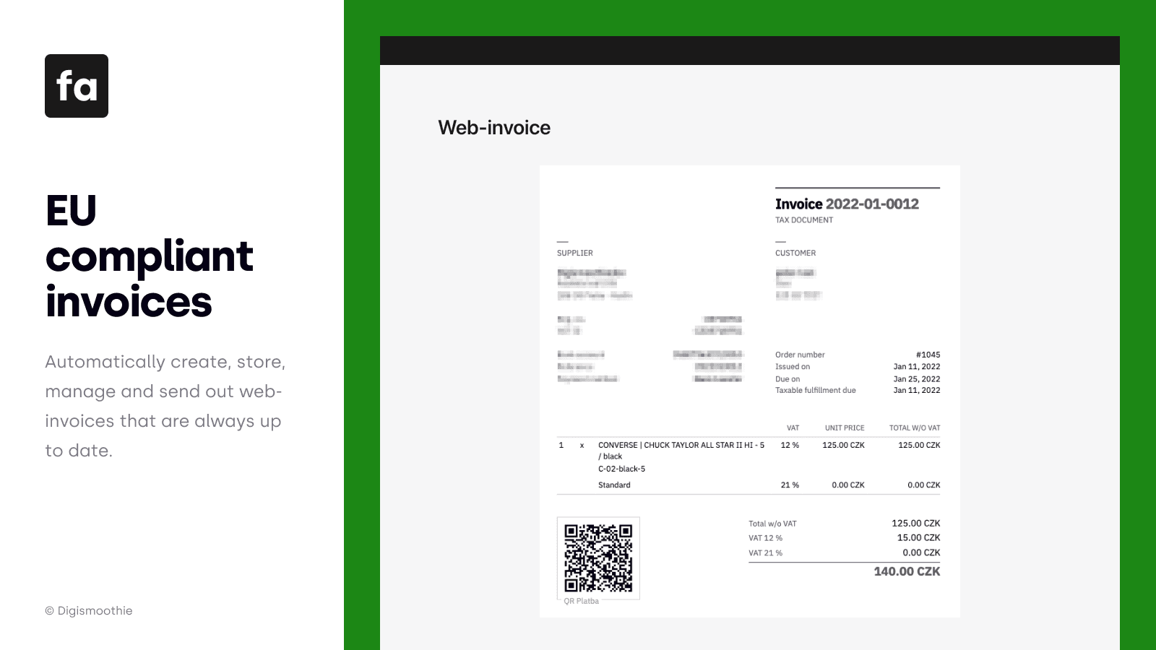Click the CUSTOMER section label
The height and width of the screenshot is (650, 1156).
click(x=795, y=253)
